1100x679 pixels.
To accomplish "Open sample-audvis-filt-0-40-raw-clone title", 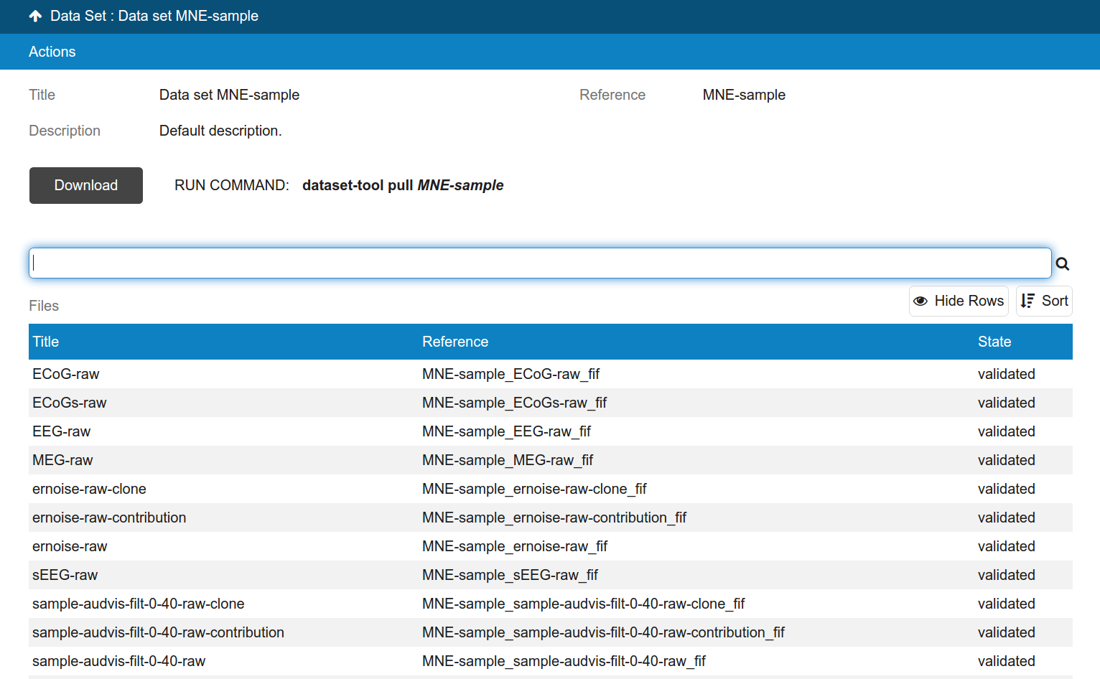I will [x=139, y=604].
